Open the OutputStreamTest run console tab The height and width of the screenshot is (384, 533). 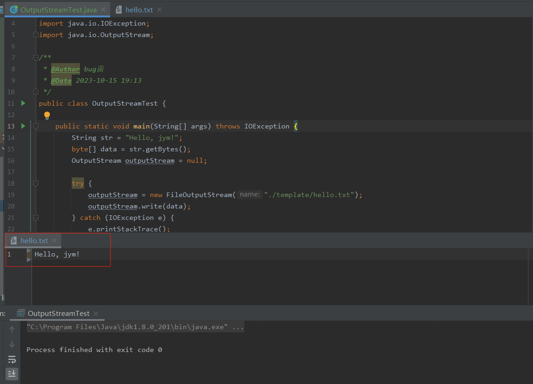point(58,314)
